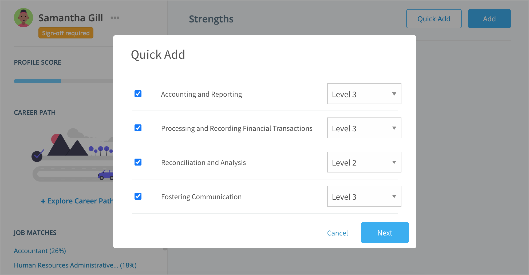Toggle the Fostering Communication checkbox
This screenshot has height=275, width=529.
coord(138,197)
